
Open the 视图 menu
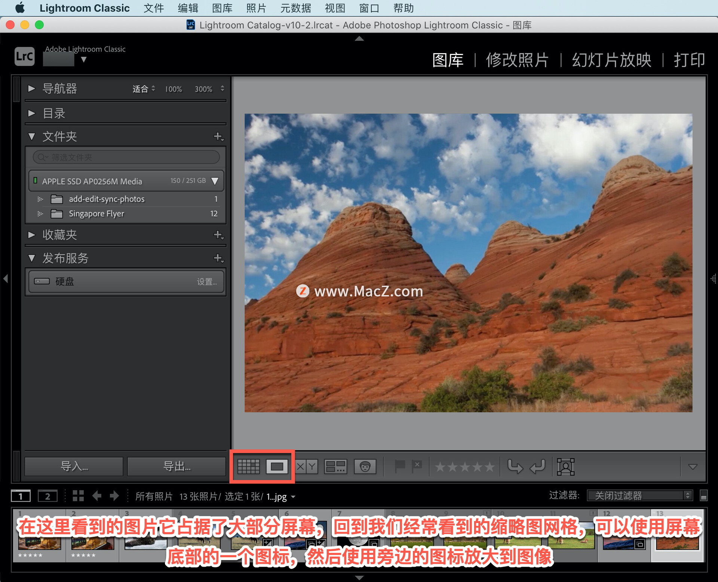tap(335, 8)
